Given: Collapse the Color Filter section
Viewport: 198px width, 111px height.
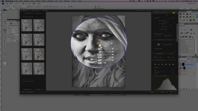Looking at the screenshot, I should (x=153, y=60).
